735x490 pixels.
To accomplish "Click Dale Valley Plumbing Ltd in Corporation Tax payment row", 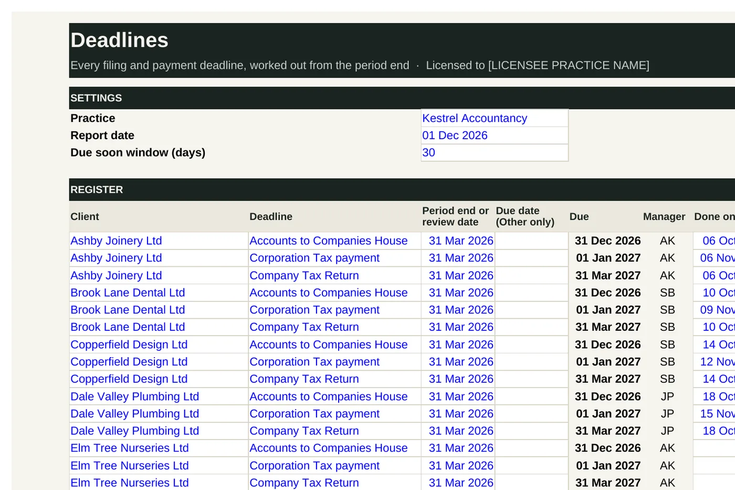I will click(x=159, y=414).
